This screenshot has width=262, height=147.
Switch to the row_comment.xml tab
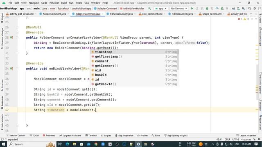(x=152, y=14)
